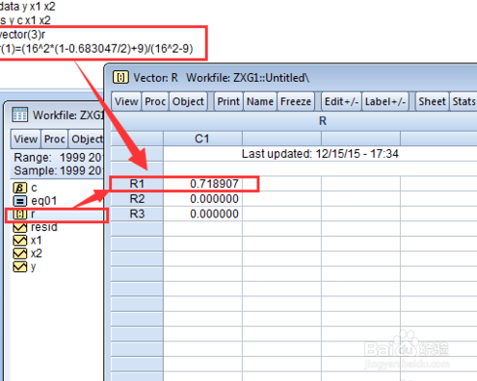Screen dimensions: 477x381
Task: Click Print button in Vector window
Action: (x=228, y=102)
